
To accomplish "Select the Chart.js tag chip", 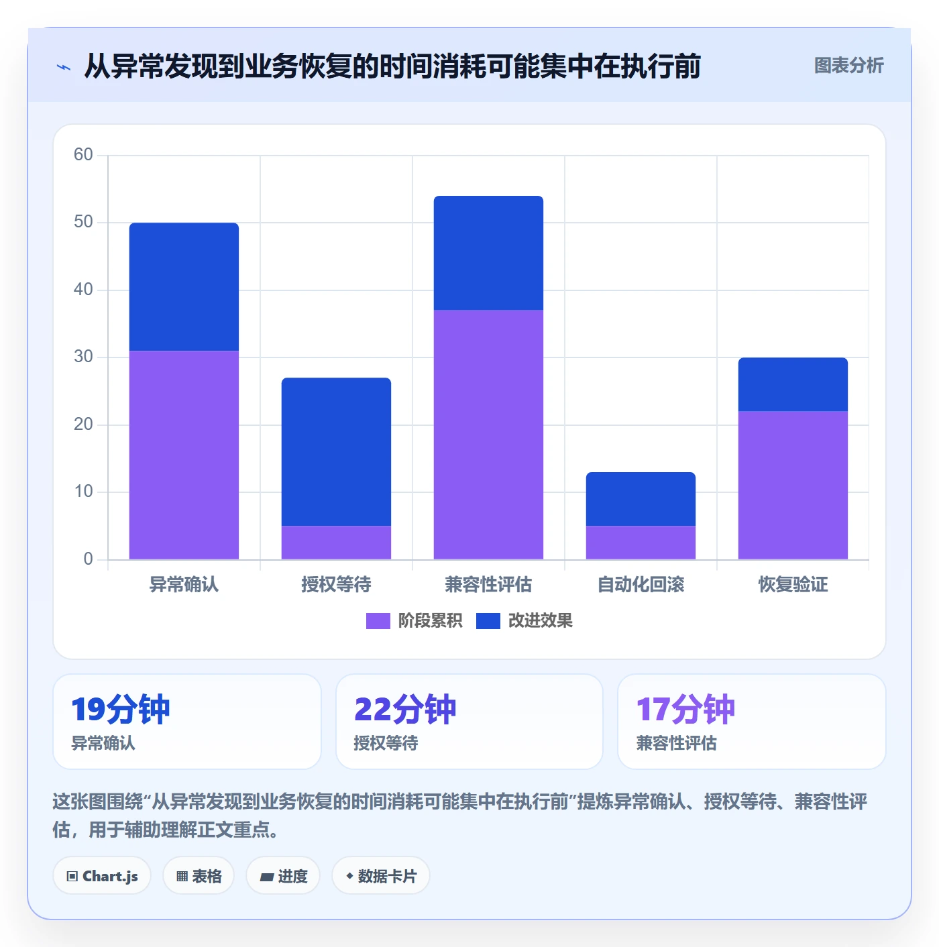I will click(102, 876).
